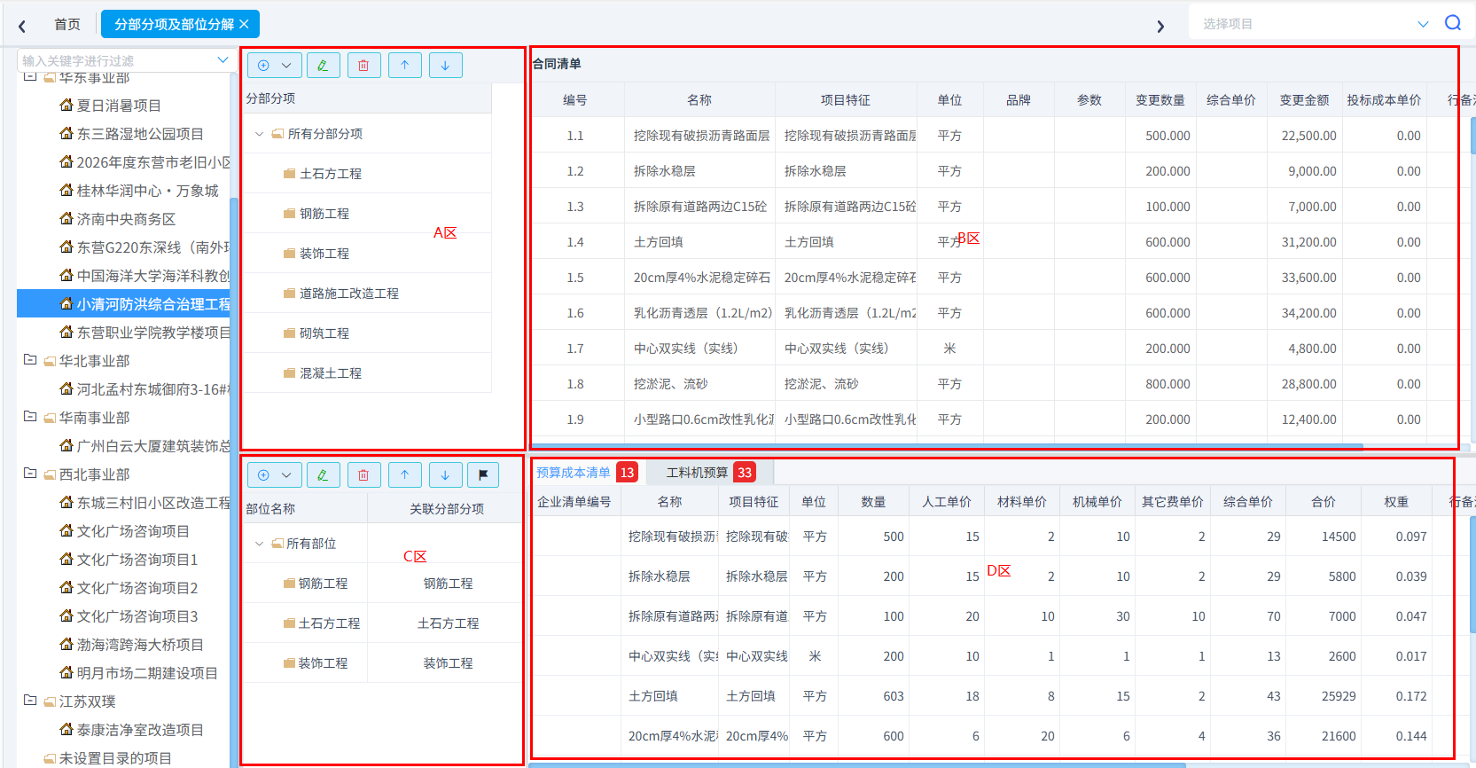Click the black flag icon in the 部位 toolbar
This screenshot has height=768, width=1476.
[x=483, y=475]
